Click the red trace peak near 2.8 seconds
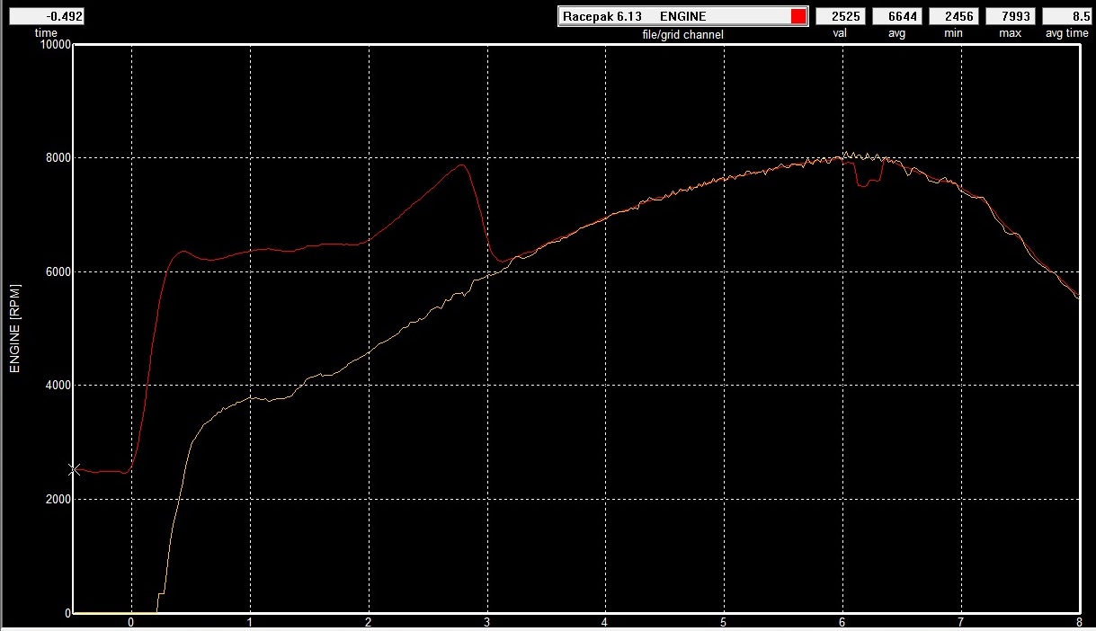Image resolution: width=1096 pixels, height=631 pixels. (x=462, y=164)
